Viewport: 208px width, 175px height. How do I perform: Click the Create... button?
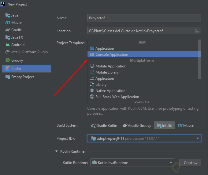pos(190,163)
